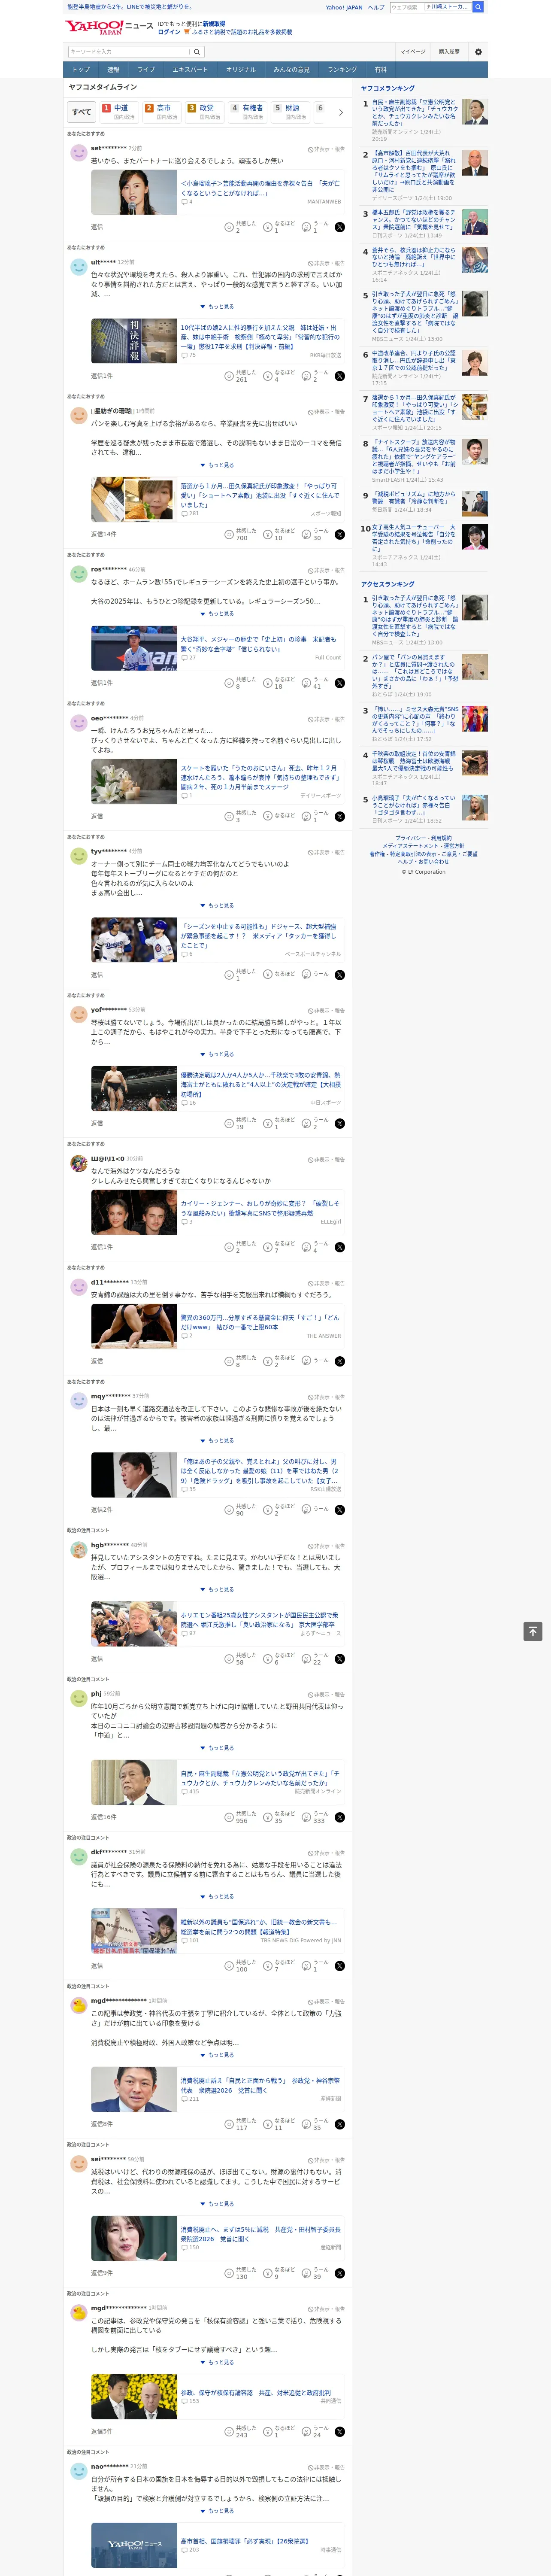Click the blue web search magnifier button

[478, 7]
